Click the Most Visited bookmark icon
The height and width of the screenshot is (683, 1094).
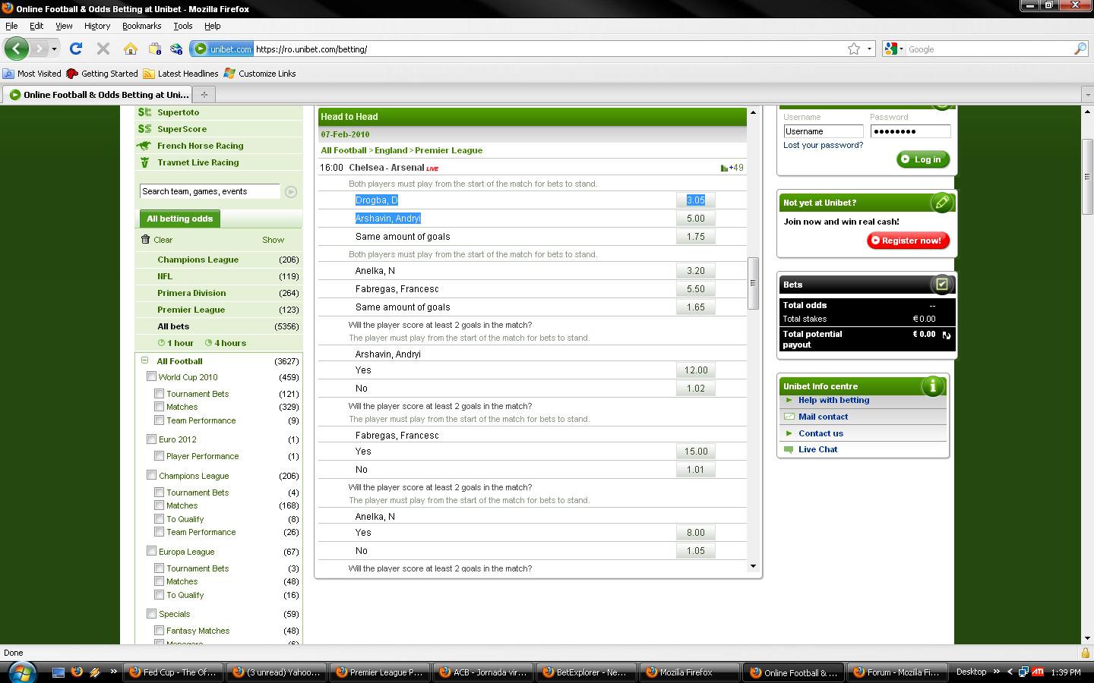[8, 74]
